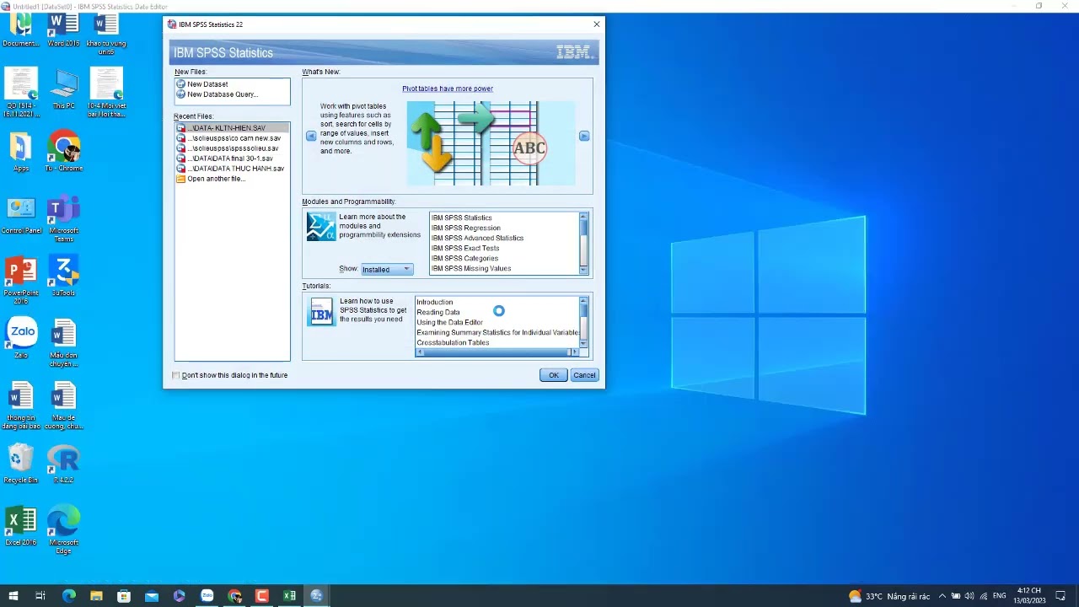Open Word 2016 desktop shortcut
This screenshot has width=1079, height=607.
point(63,30)
